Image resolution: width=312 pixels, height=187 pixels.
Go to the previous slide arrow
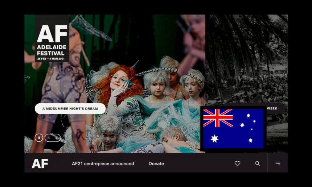[x=49, y=138]
